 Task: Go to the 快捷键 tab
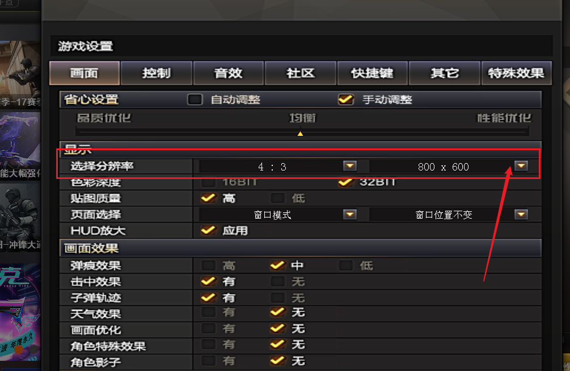pos(373,73)
